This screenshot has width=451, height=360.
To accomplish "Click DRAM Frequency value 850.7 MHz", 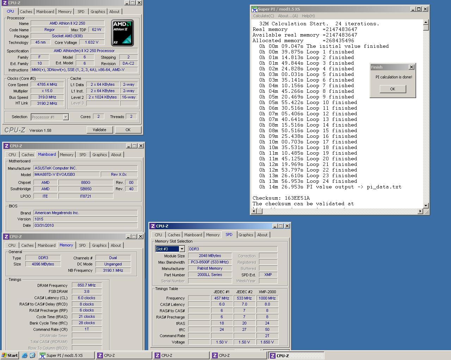I will pyautogui.click(x=87, y=285).
